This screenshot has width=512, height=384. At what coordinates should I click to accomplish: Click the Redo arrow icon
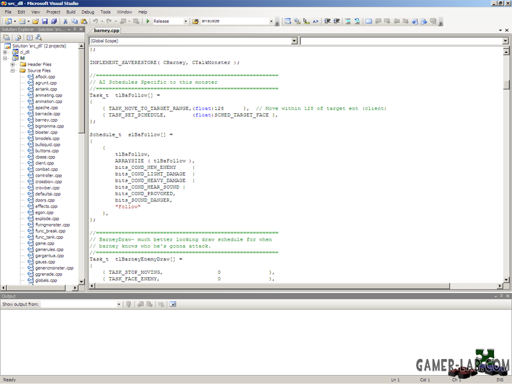(x=109, y=21)
